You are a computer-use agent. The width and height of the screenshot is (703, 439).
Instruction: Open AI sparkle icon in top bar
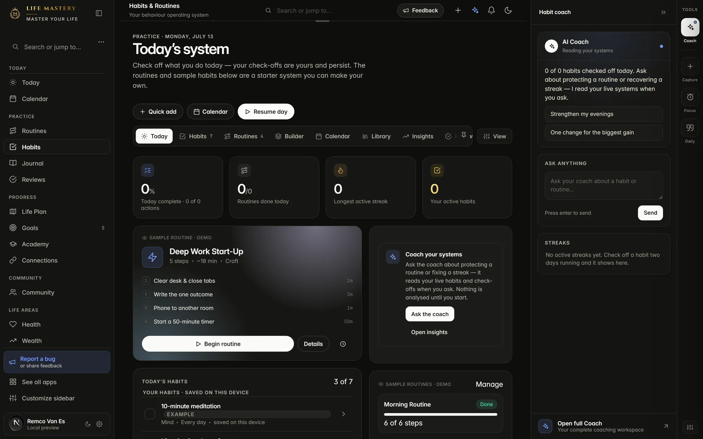pyautogui.click(x=475, y=11)
